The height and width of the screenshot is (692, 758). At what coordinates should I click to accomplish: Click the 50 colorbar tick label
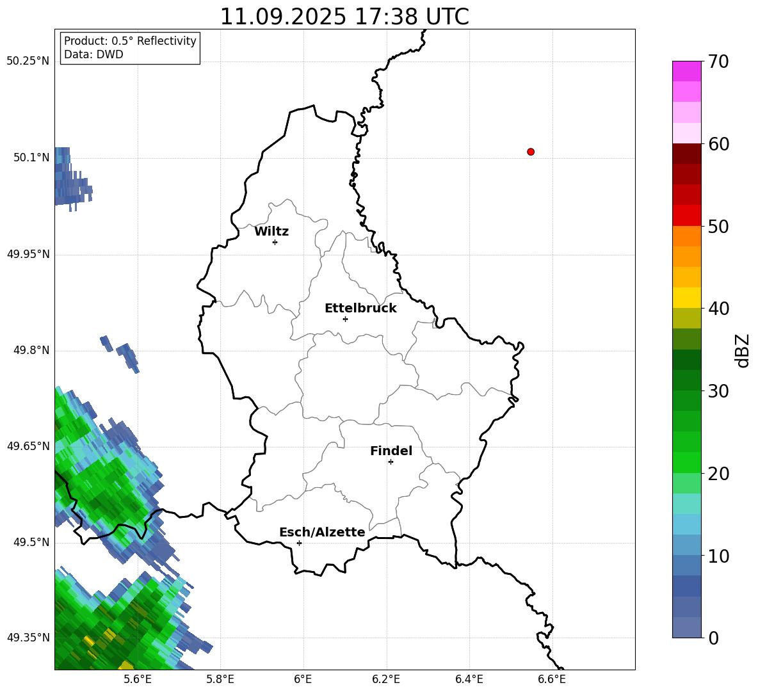(x=718, y=227)
